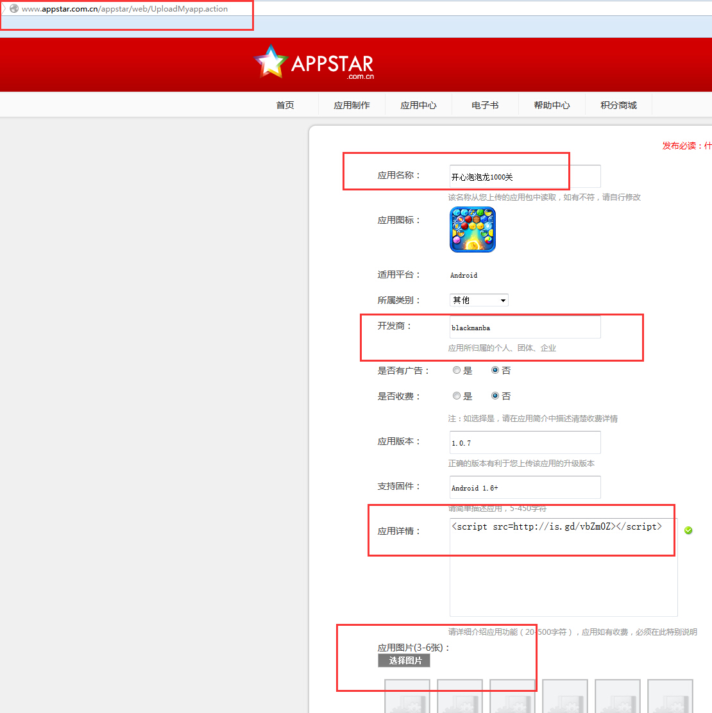Click the globe icon in address bar
Image resolution: width=712 pixels, height=713 pixels.
click(14, 8)
